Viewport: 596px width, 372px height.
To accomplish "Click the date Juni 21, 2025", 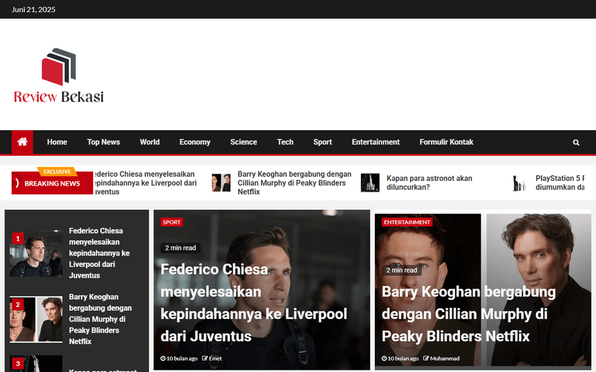I will [x=34, y=9].
